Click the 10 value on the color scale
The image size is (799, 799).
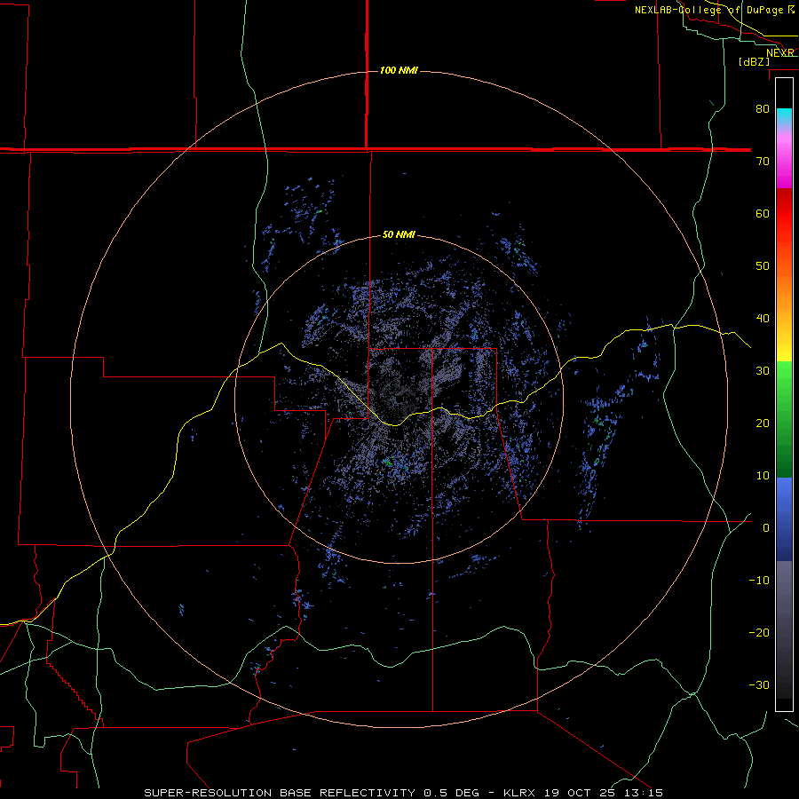pos(763,476)
